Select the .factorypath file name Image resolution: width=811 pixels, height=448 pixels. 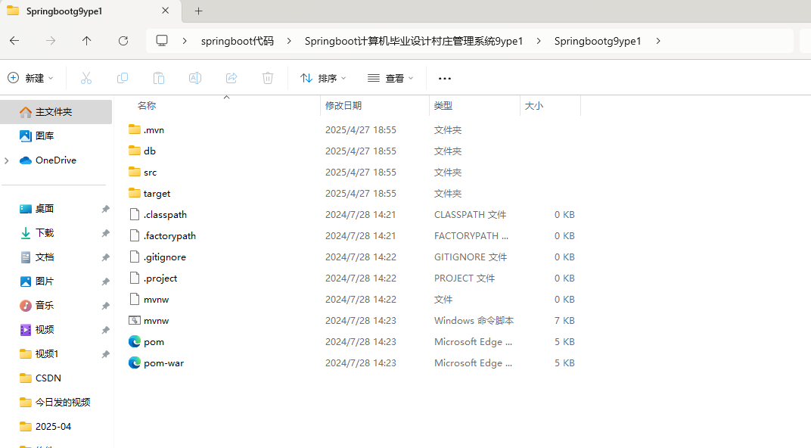pos(169,236)
